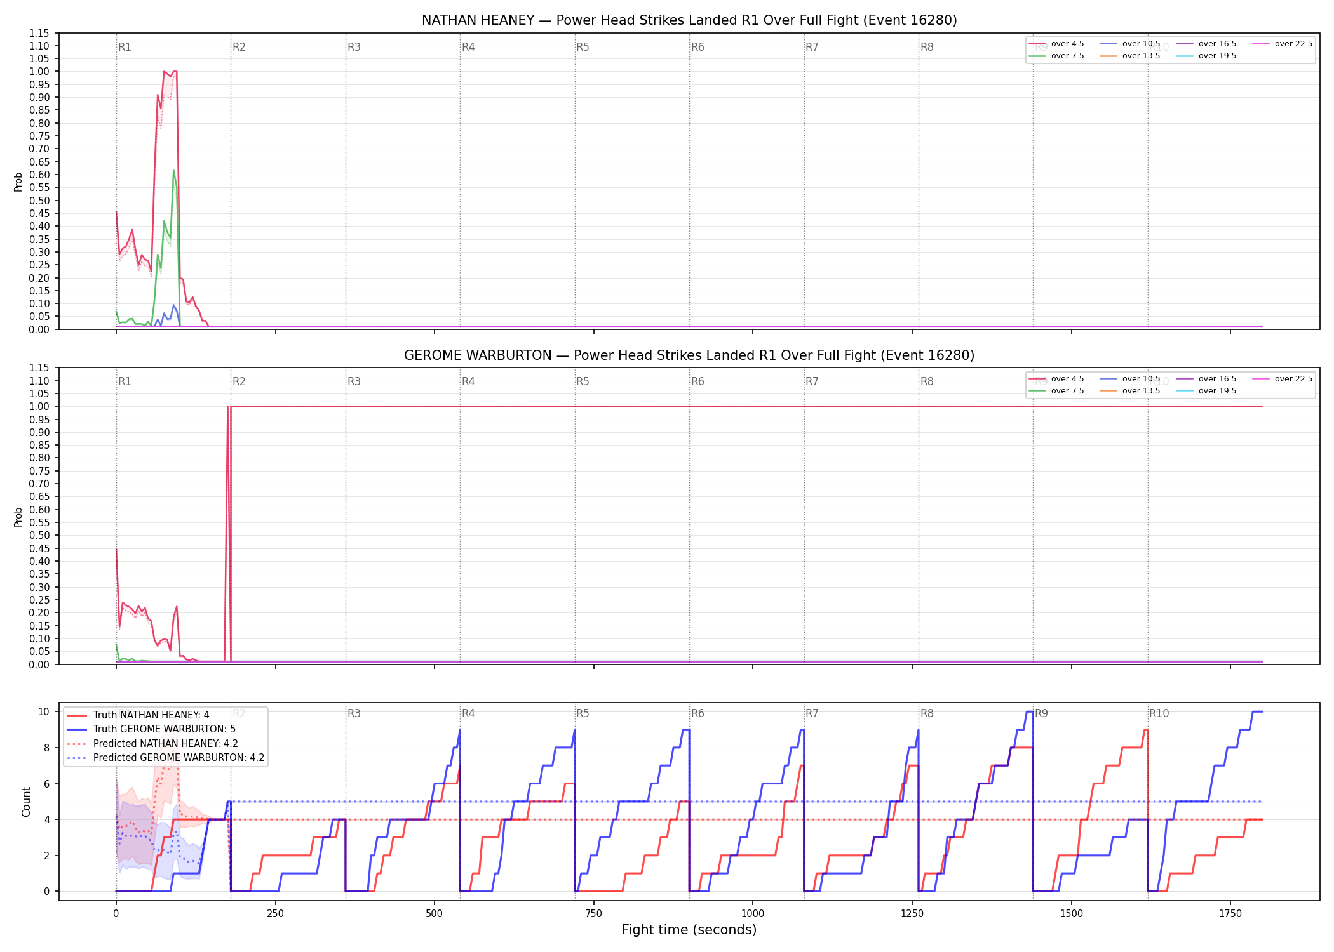Click 'over 13.5' legend entry in middle chart
1334x952 pixels.
coord(1129,391)
